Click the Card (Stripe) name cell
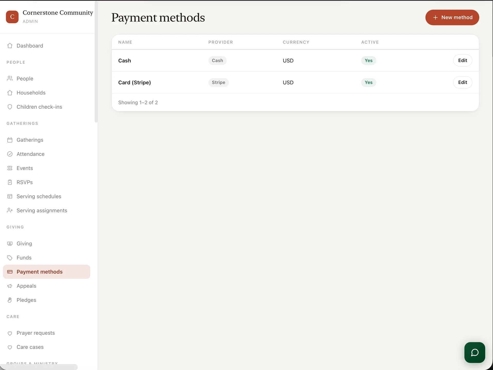This screenshot has height=370, width=493. 135,82
